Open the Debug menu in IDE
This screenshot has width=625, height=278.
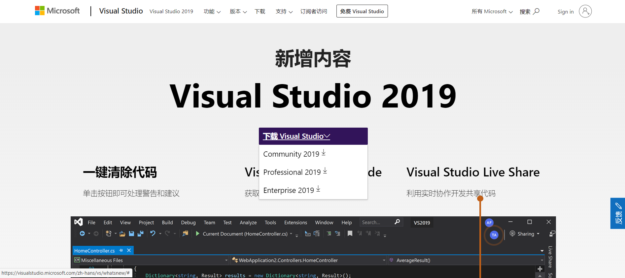point(188,222)
